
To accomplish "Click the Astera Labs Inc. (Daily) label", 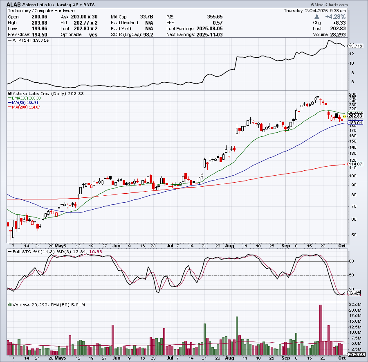I will pos(40,93).
